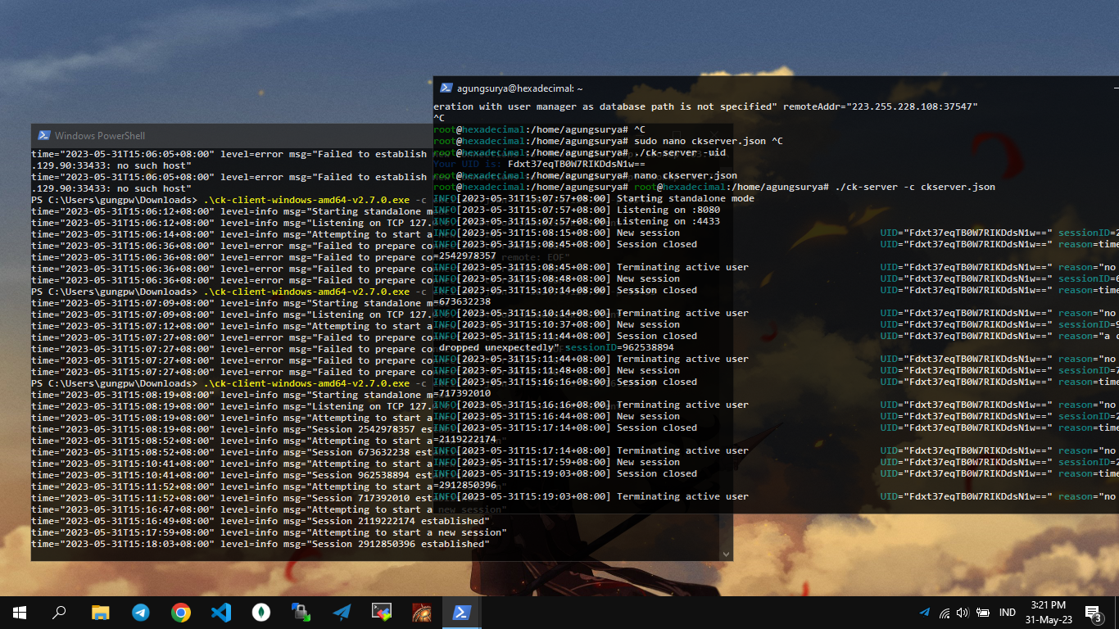Image resolution: width=1119 pixels, height=629 pixels.
Task: Open the terminal icon with colored blocks
Action: click(x=382, y=613)
